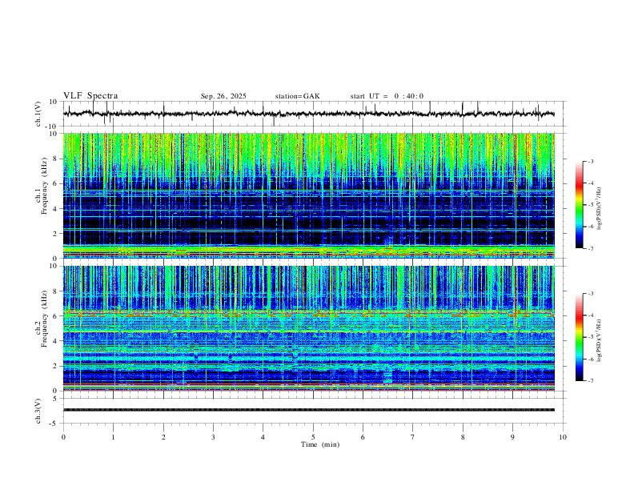
Task: Click the "station=GAK" label
Action: pyautogui.click(x=297, y=96)
